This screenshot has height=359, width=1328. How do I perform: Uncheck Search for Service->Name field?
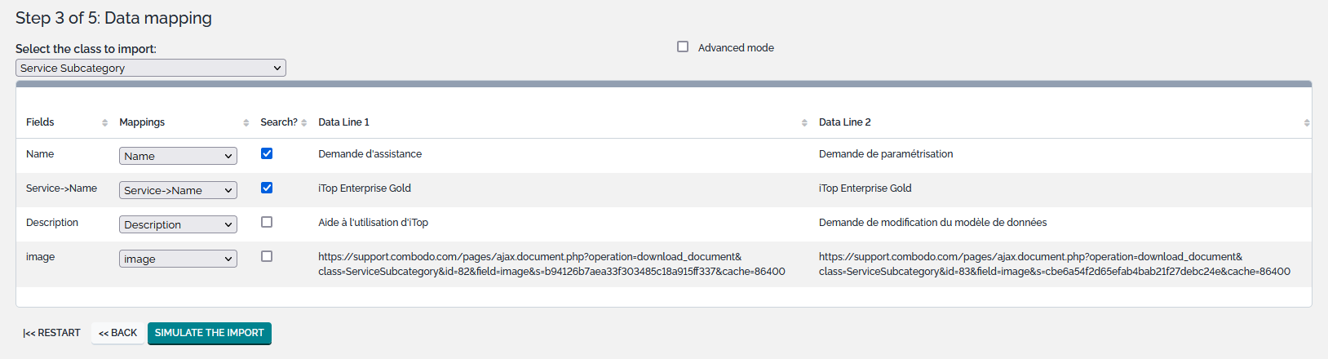tap(267, 188)
